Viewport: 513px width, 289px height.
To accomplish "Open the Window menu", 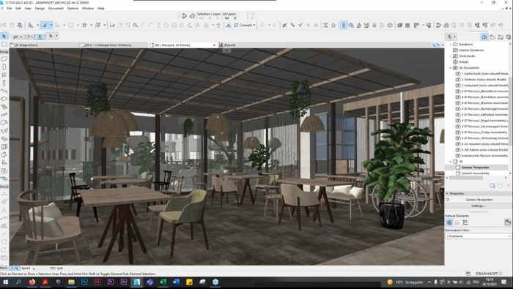I will 88,8.
